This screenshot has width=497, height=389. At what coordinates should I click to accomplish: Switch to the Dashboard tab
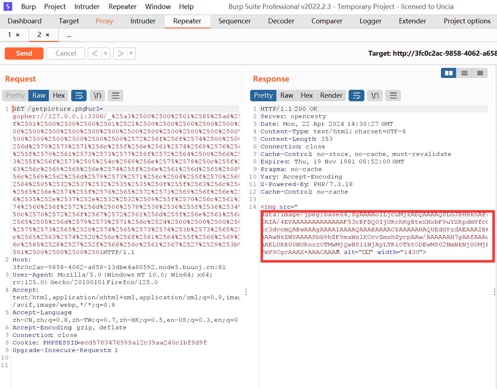point(25,21)
